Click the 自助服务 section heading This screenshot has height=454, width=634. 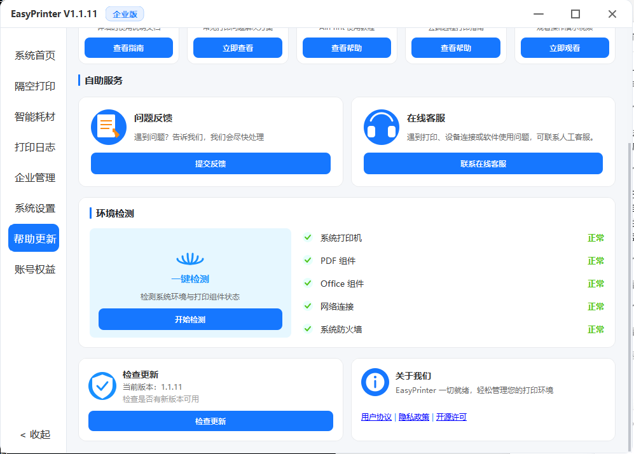pyautogui.click(x=104, y=81)
